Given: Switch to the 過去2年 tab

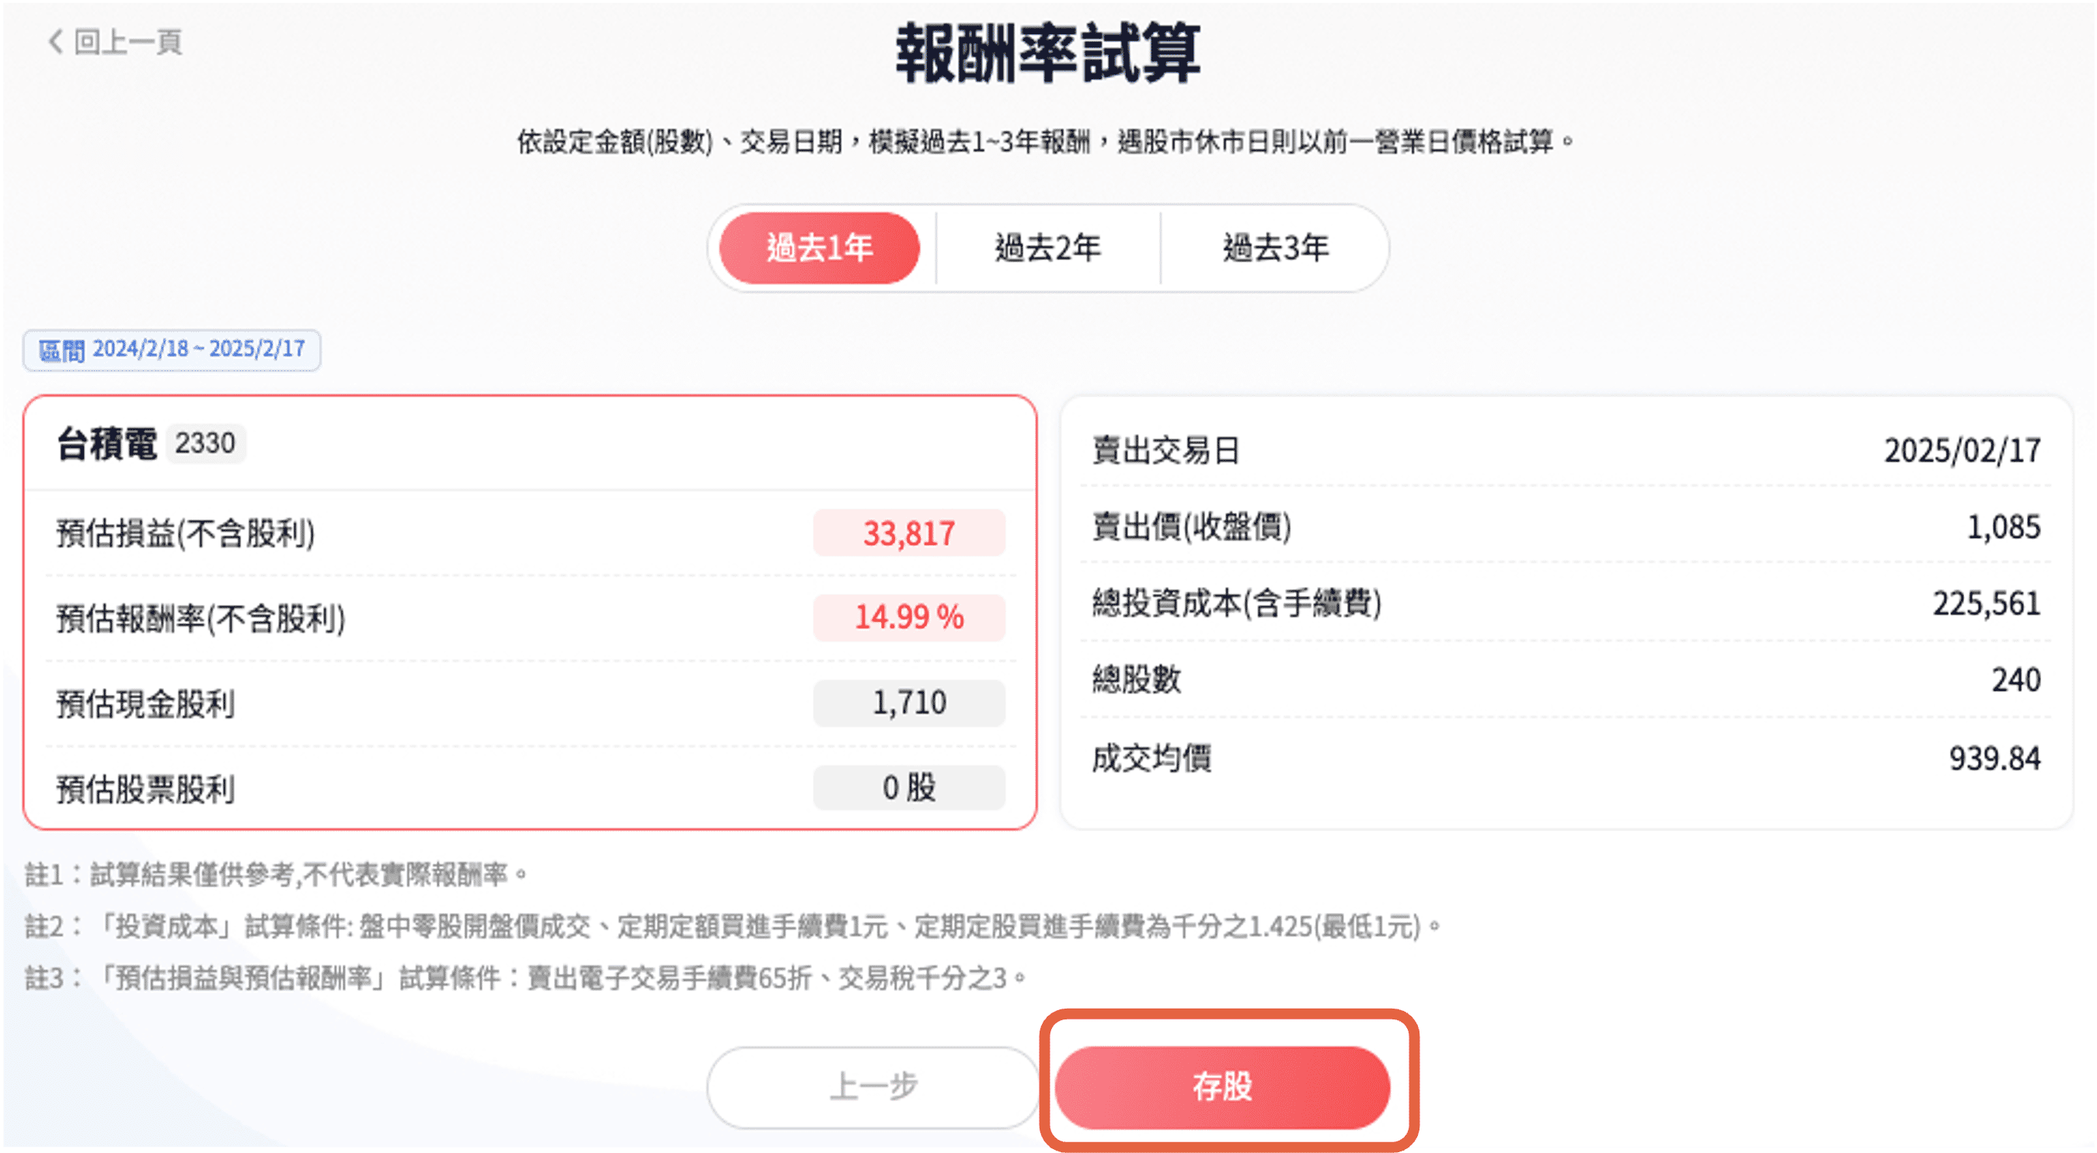Looking at the screenshot, I should click(1047, 248).
